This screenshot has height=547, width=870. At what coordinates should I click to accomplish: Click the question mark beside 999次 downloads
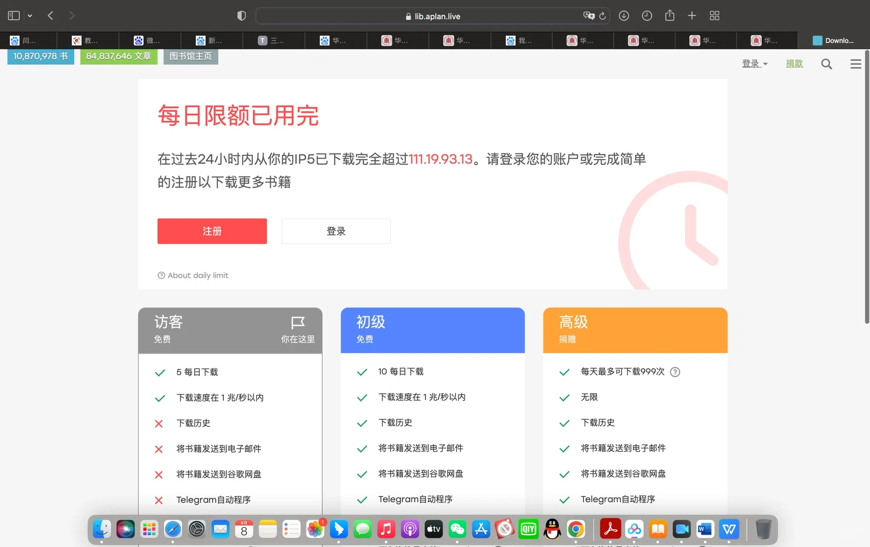675,372
